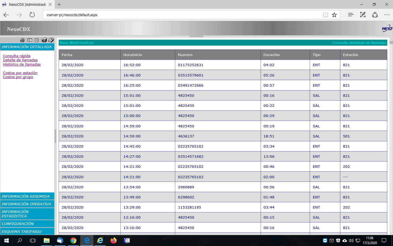393x246 pixels.
Task: Open a new browser tab with plus
Action: (x=59, y=4)
